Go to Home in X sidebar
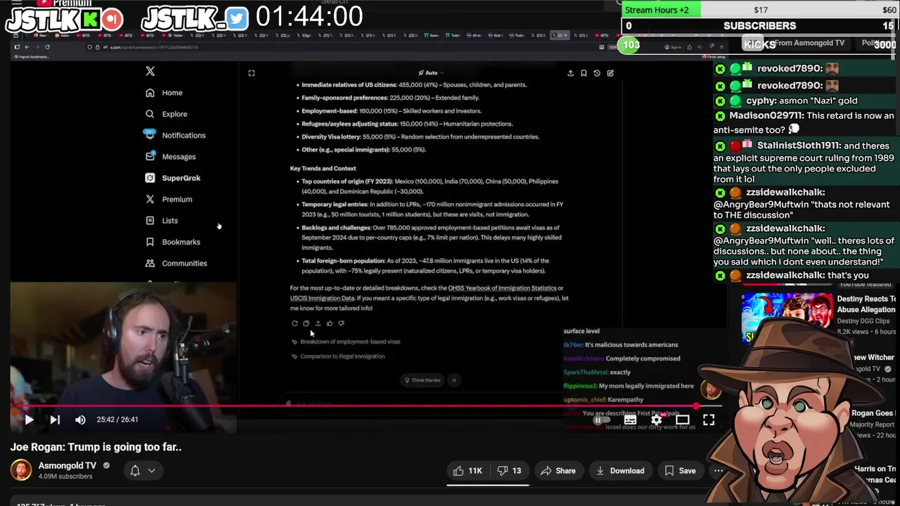Viewport: 900px width, 506px height. pos(164,93)
